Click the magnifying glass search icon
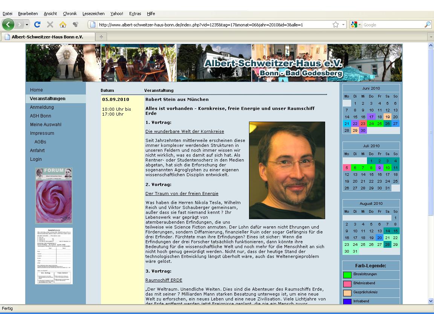Screen dimensions: 434x314 [427, 25]
